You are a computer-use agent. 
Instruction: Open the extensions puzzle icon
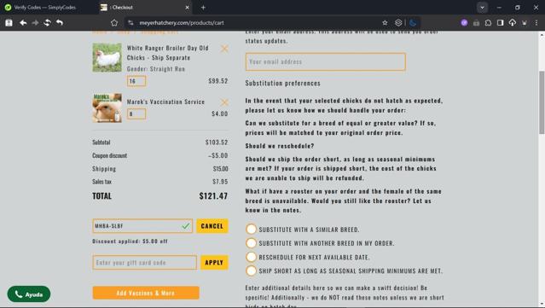[489, 22]
